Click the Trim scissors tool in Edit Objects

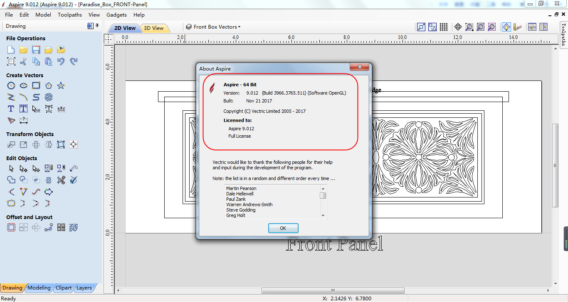tap(61, 180)
